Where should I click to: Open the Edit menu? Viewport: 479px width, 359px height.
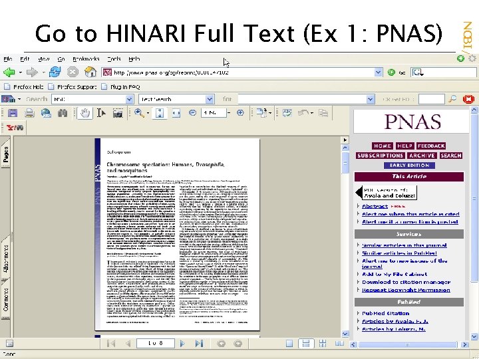click(x=25, y=59)
